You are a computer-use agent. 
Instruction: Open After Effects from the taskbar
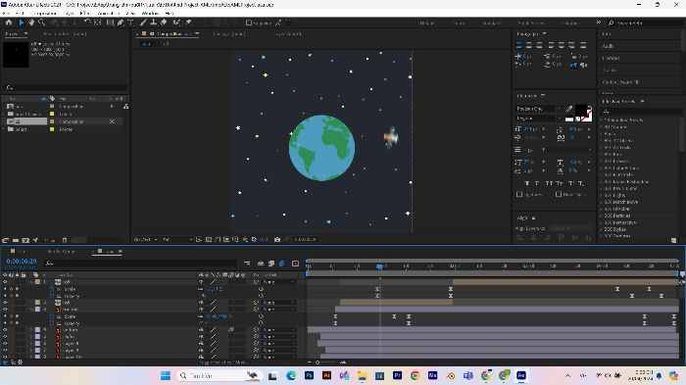[x=521, y=375]
